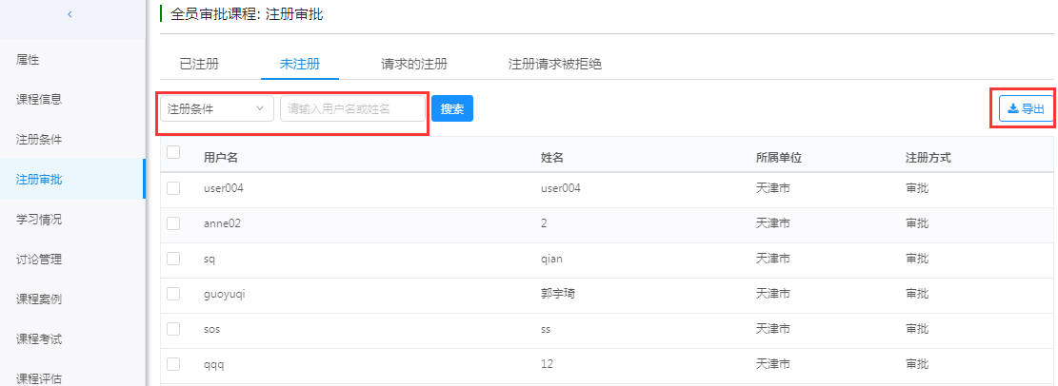1058x386 pixels.
Task: Go to 注册请求被拒绝 tab
Action: click(x=554, y=64)
